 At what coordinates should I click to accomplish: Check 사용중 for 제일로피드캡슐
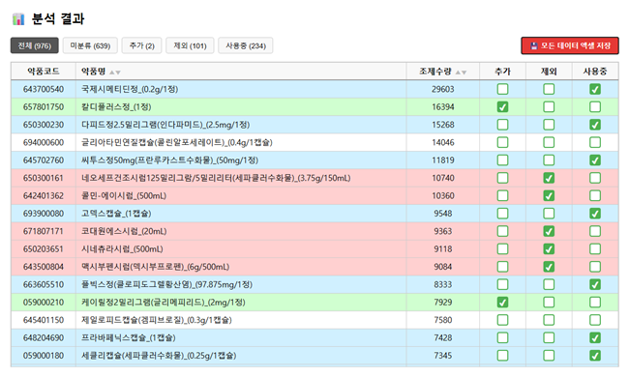[x=595, y=320]
